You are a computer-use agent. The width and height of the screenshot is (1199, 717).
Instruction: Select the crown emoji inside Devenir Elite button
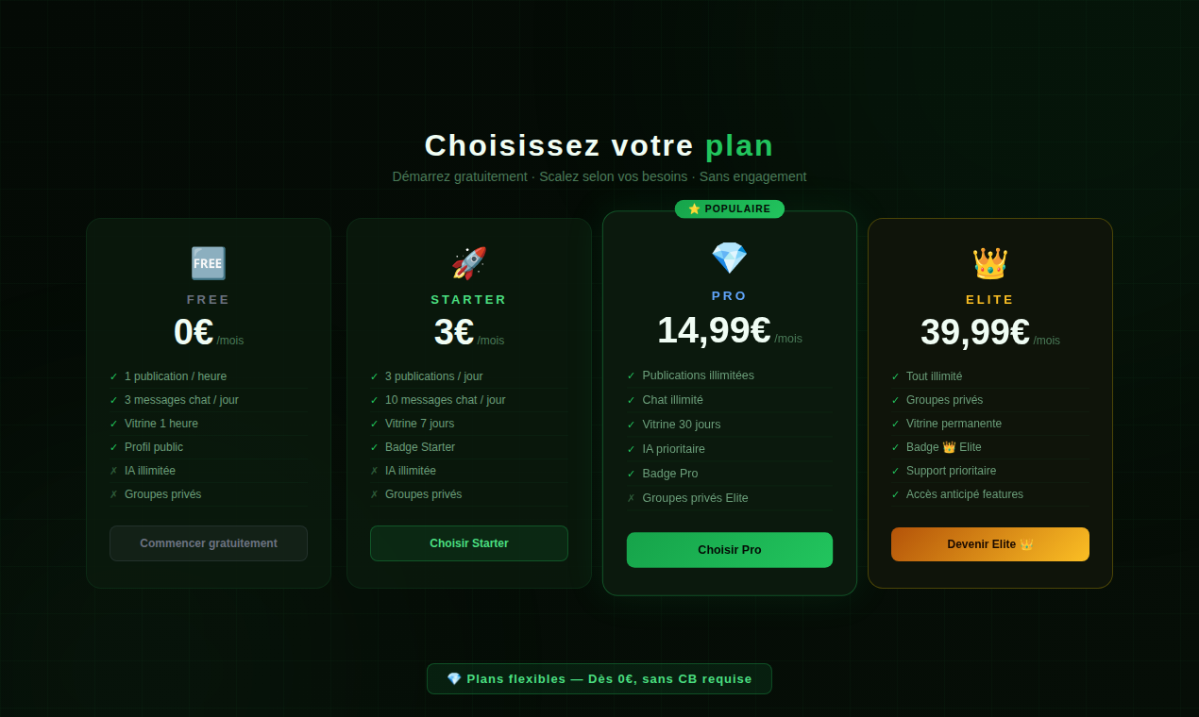click(x=1027, y=544)
